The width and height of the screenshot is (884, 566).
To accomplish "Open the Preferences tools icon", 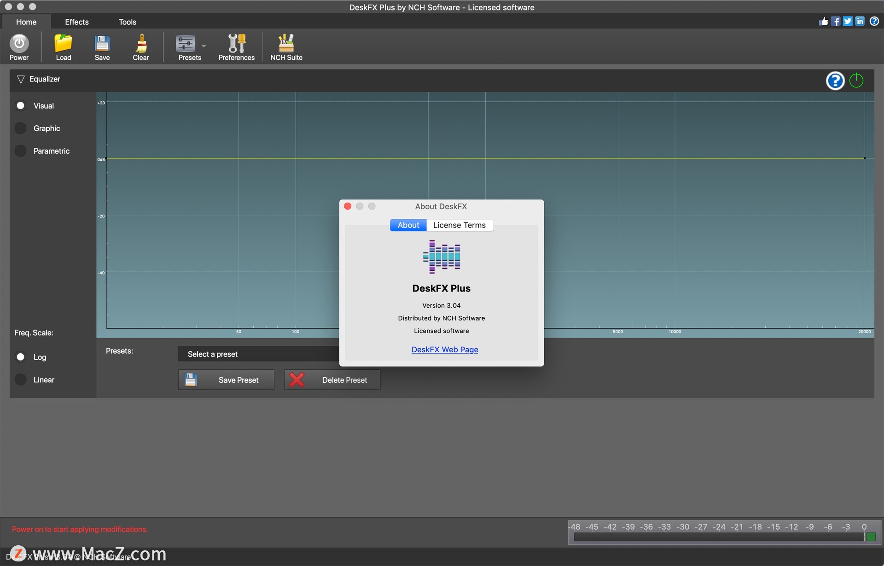I will tap(237, 43).
